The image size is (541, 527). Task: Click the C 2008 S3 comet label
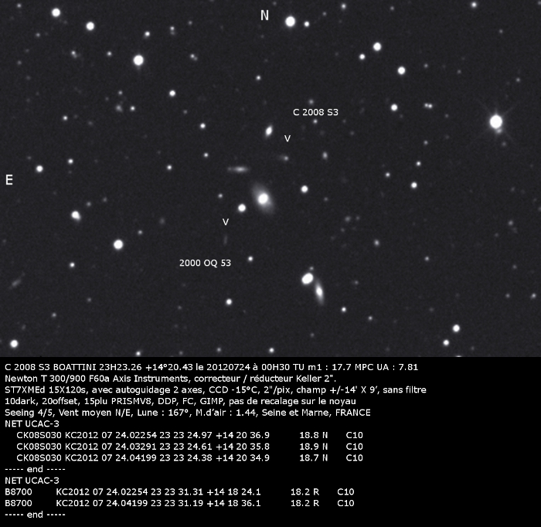pyautogui.click(x=315, y=113)
